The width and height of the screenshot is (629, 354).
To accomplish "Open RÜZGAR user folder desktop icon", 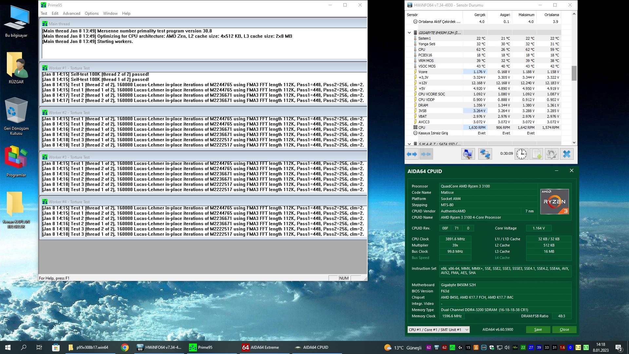I will click(x=16, y=68).
